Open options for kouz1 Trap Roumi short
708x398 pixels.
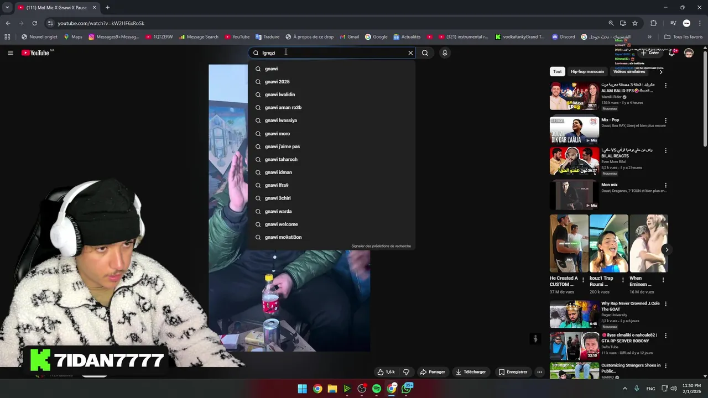tap(623, 280)
